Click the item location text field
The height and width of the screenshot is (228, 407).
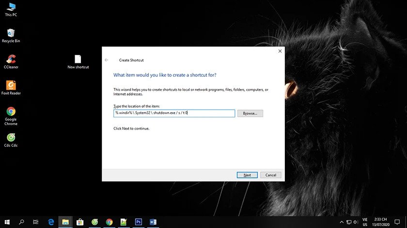pos(174,113)
